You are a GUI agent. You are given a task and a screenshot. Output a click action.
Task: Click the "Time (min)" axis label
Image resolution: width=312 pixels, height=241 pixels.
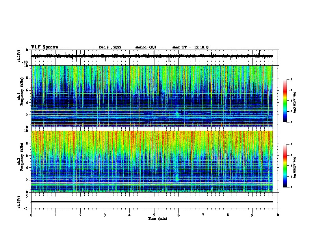pos(158,219)
